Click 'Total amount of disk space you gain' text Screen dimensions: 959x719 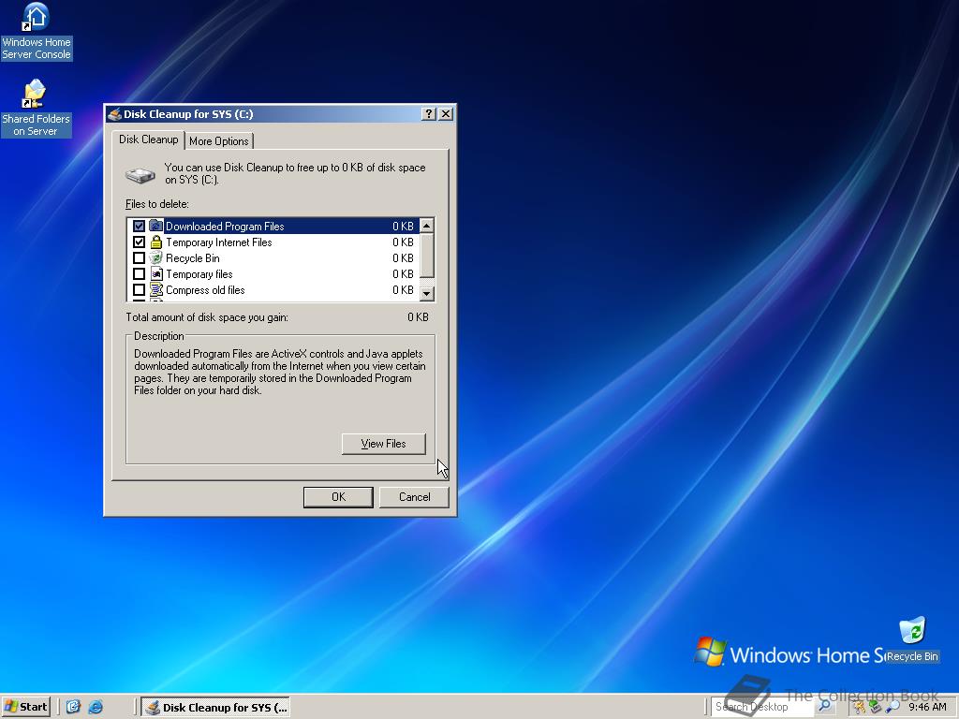click(207, 317)
